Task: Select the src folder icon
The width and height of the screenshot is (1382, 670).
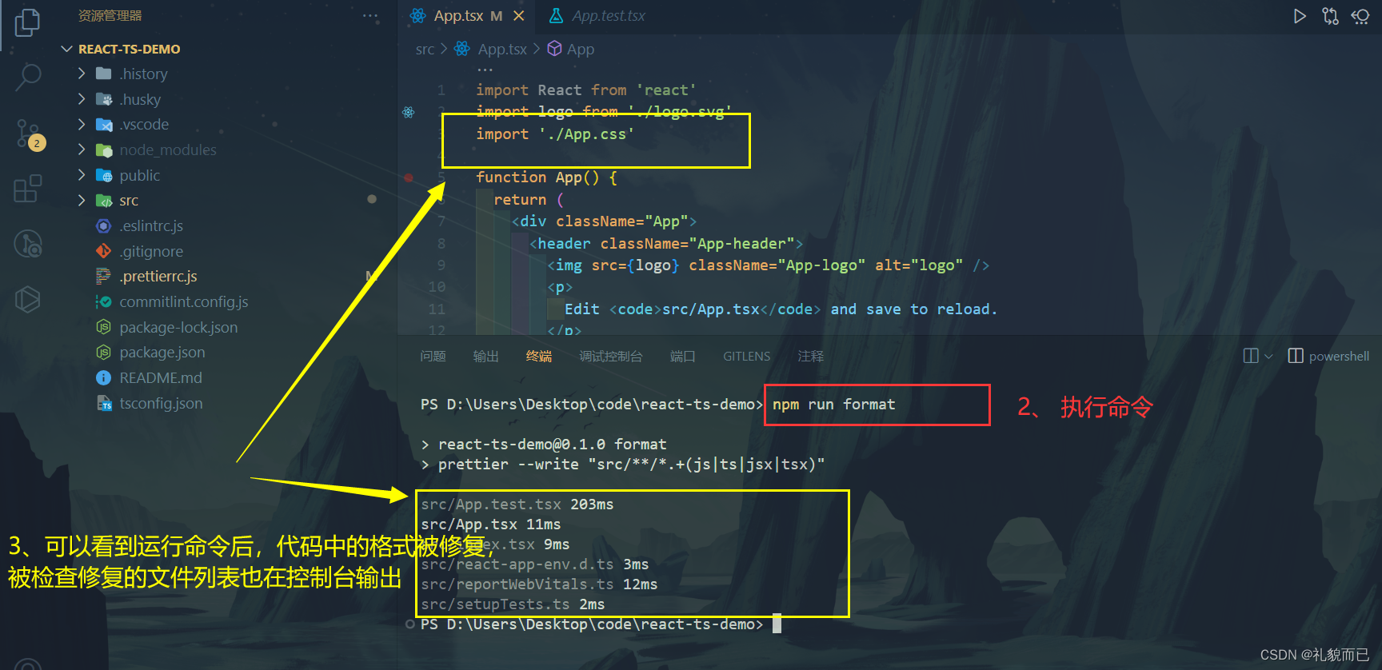Action: [104, 200]
